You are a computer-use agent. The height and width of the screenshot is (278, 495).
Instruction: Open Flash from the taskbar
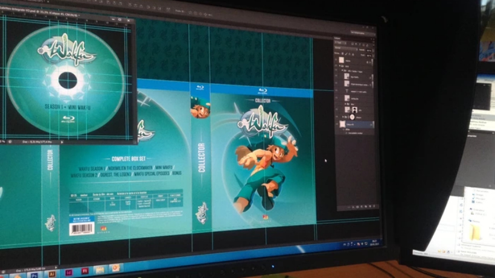(x=85, y=271)
